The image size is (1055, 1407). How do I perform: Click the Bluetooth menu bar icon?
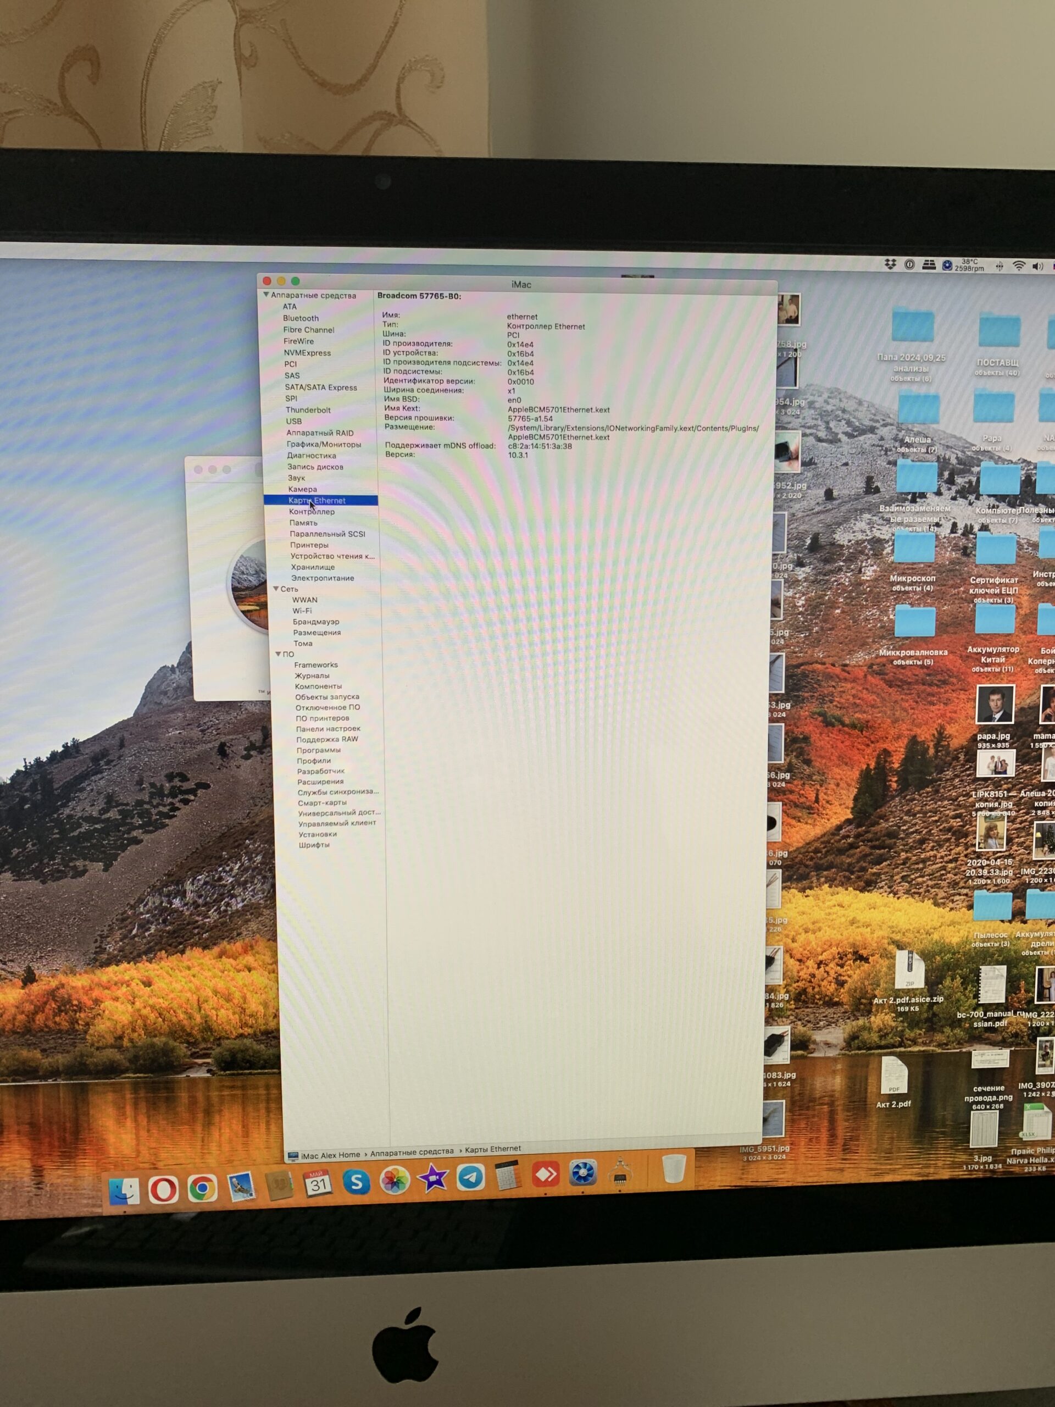pos(999,267)
